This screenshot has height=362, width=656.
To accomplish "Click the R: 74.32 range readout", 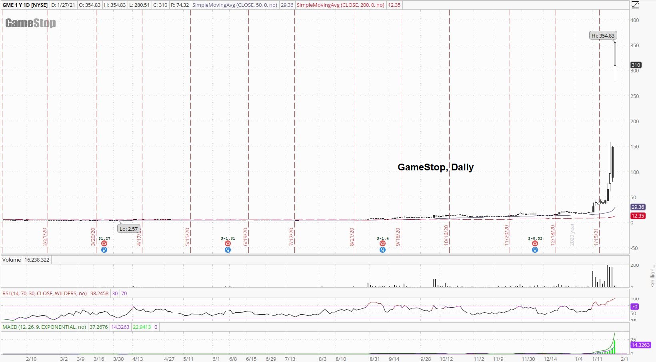I will (180, 5).
